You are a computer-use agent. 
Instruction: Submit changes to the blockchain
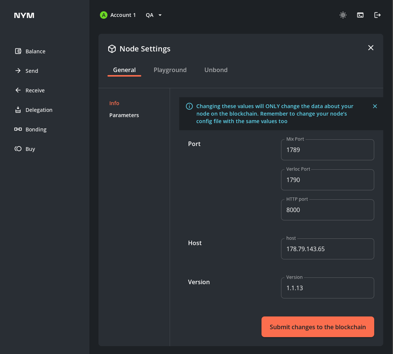[317, 327]
